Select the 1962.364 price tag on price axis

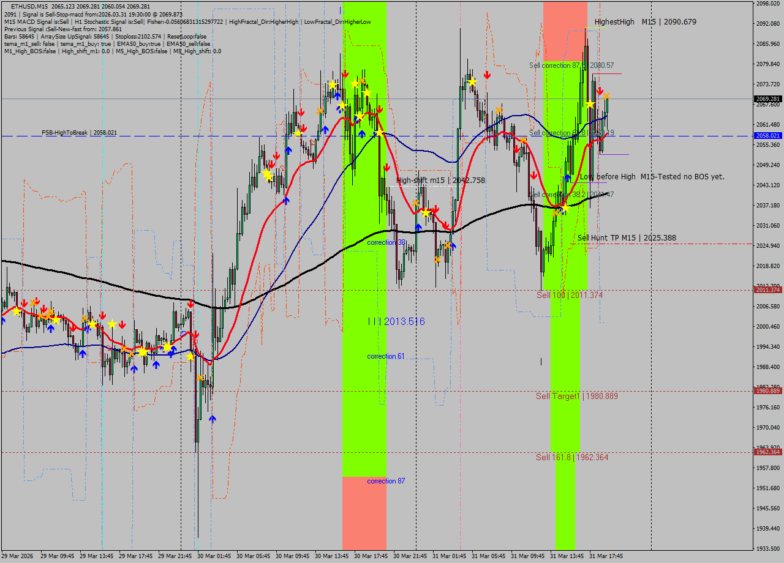767,452
